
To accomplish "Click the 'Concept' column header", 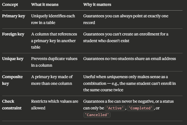I will pos(10,4).
